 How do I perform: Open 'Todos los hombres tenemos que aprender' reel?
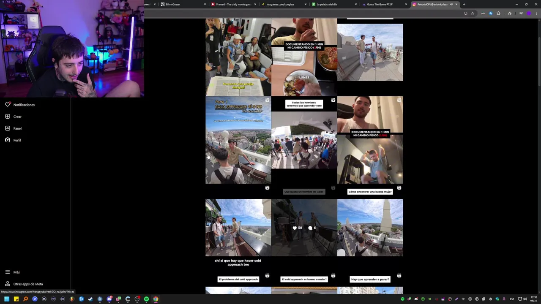304,140
